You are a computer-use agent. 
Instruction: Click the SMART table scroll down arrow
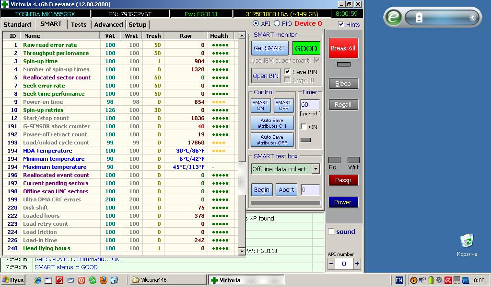[x=242, y=251]
